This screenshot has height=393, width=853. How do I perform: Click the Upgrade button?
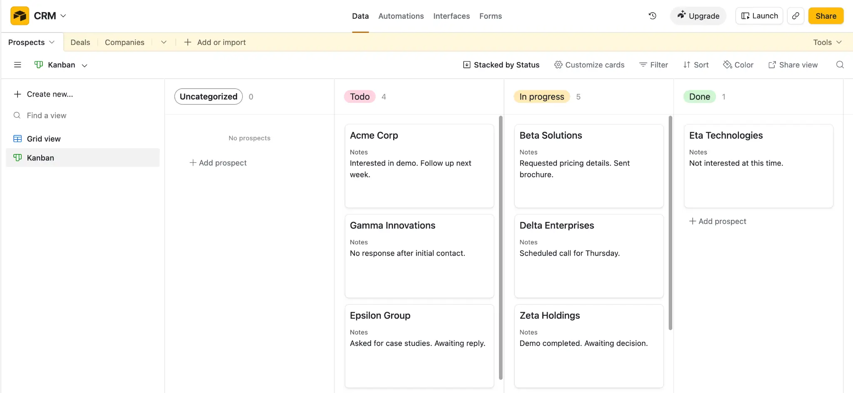[698, 16]
